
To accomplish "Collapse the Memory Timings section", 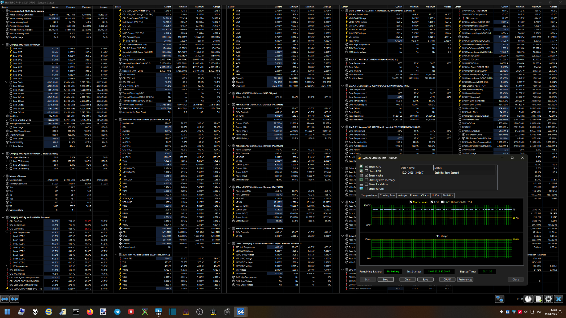I will 3,176.
